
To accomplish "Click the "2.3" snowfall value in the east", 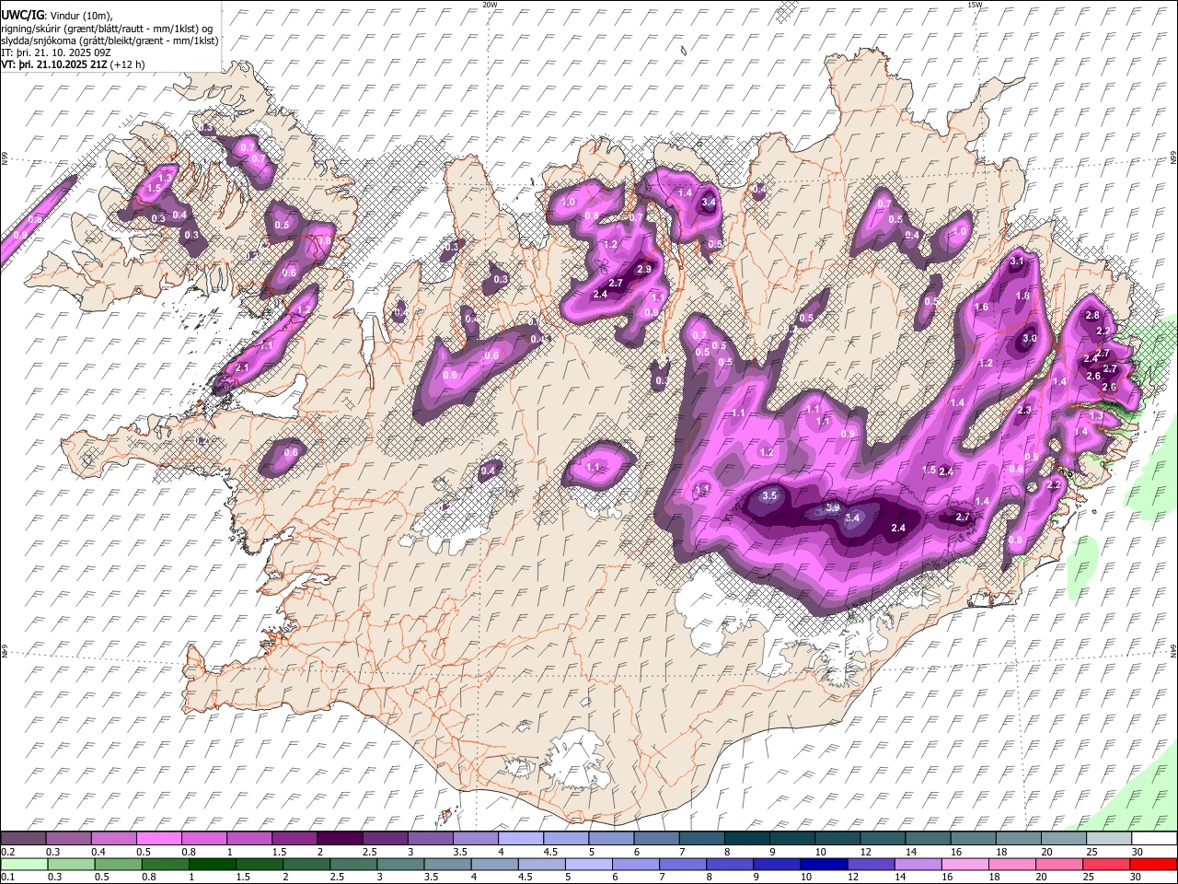I will 1024,411.
